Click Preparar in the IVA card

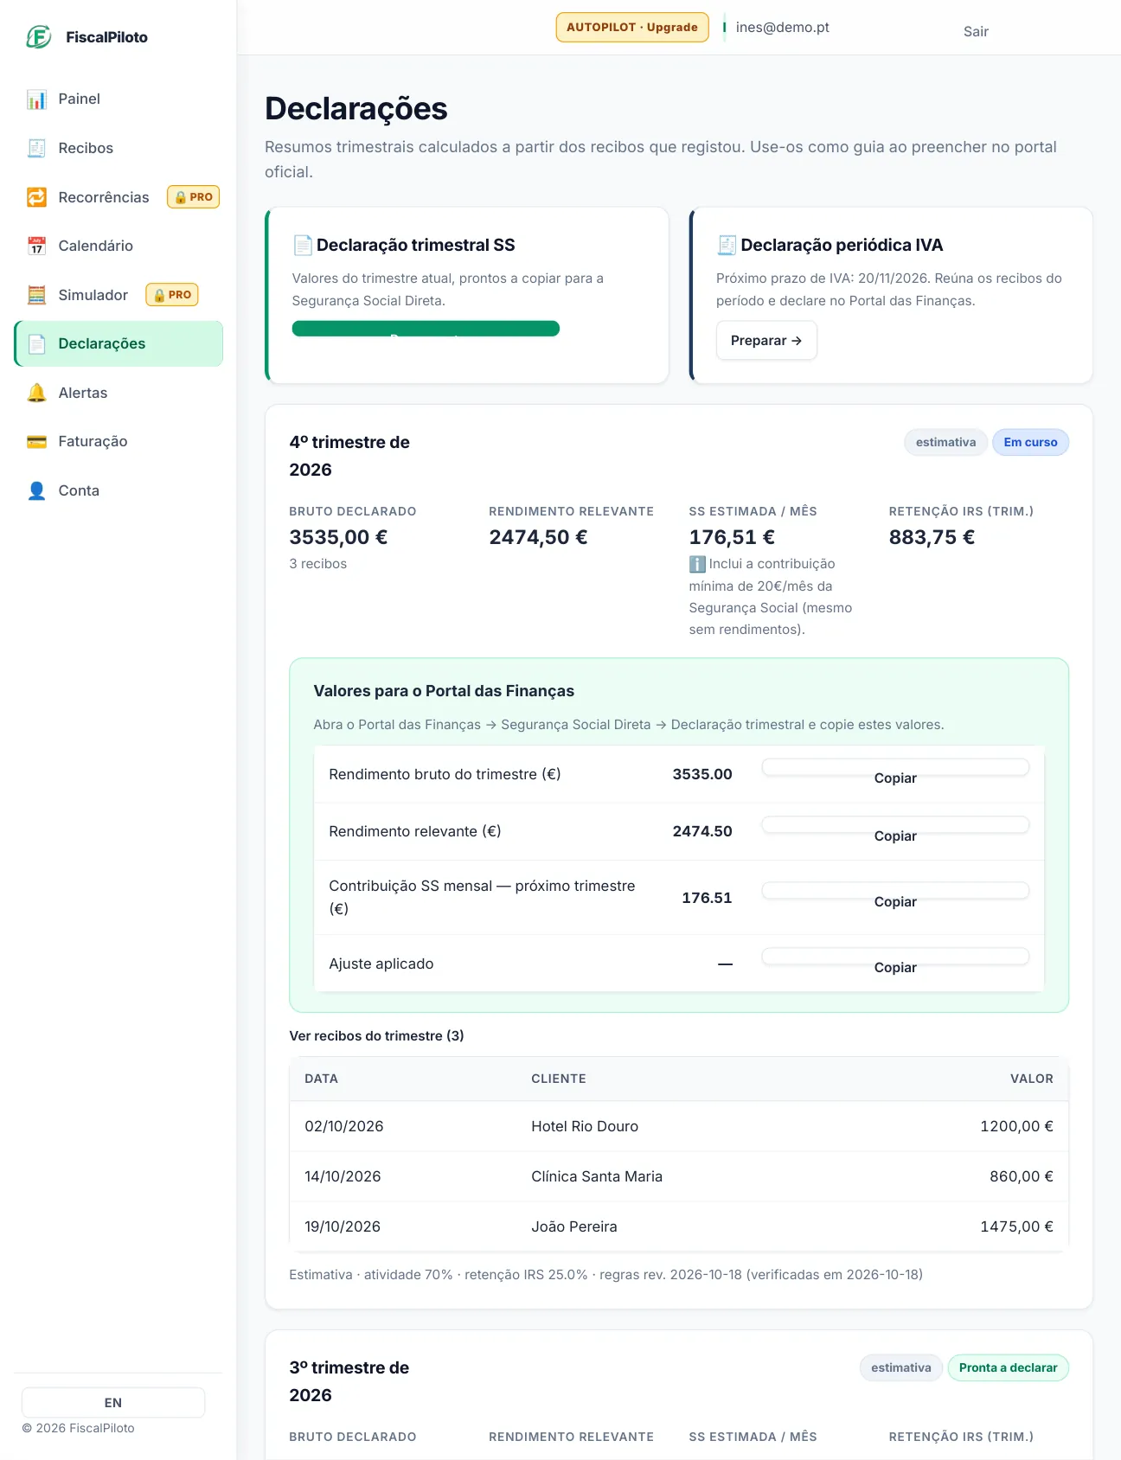766,341
